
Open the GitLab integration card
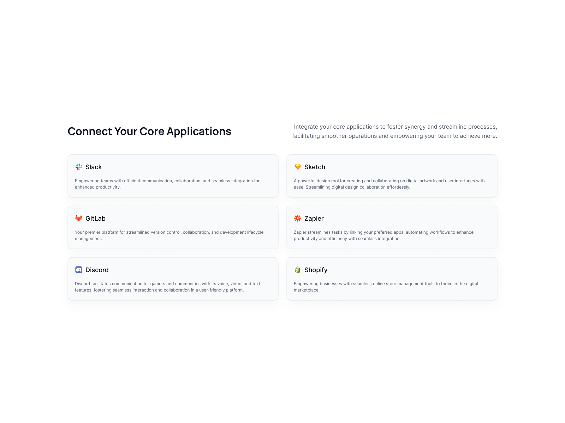click(x=173, y=227)
